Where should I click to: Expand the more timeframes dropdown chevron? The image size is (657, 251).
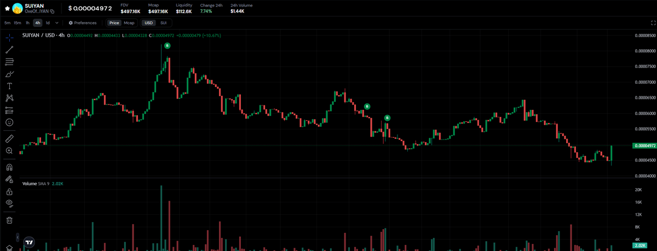point(57,23)
